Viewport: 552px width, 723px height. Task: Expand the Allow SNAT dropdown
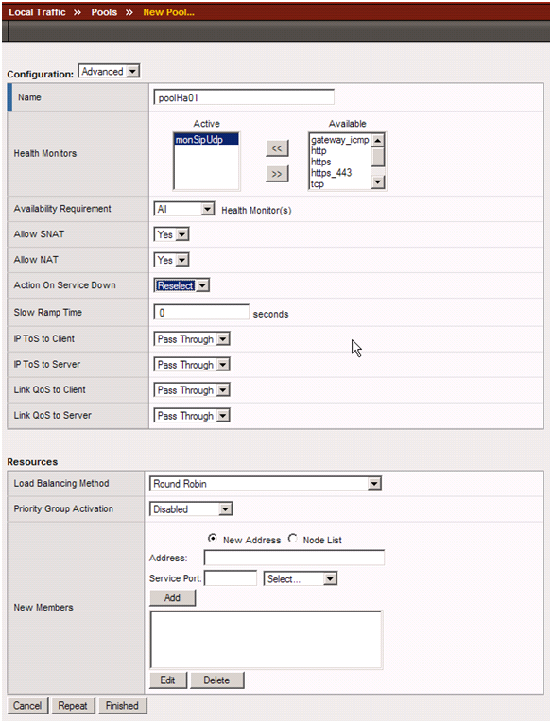click(x=171, y=234)
